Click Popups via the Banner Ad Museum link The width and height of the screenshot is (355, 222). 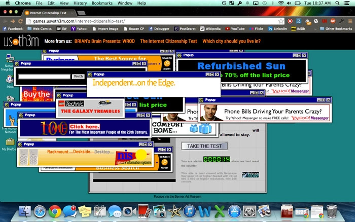click(177, 197)
